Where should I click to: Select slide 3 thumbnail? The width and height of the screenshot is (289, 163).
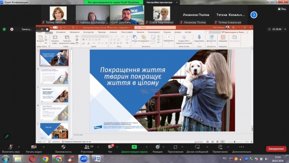tap(54, 95)
